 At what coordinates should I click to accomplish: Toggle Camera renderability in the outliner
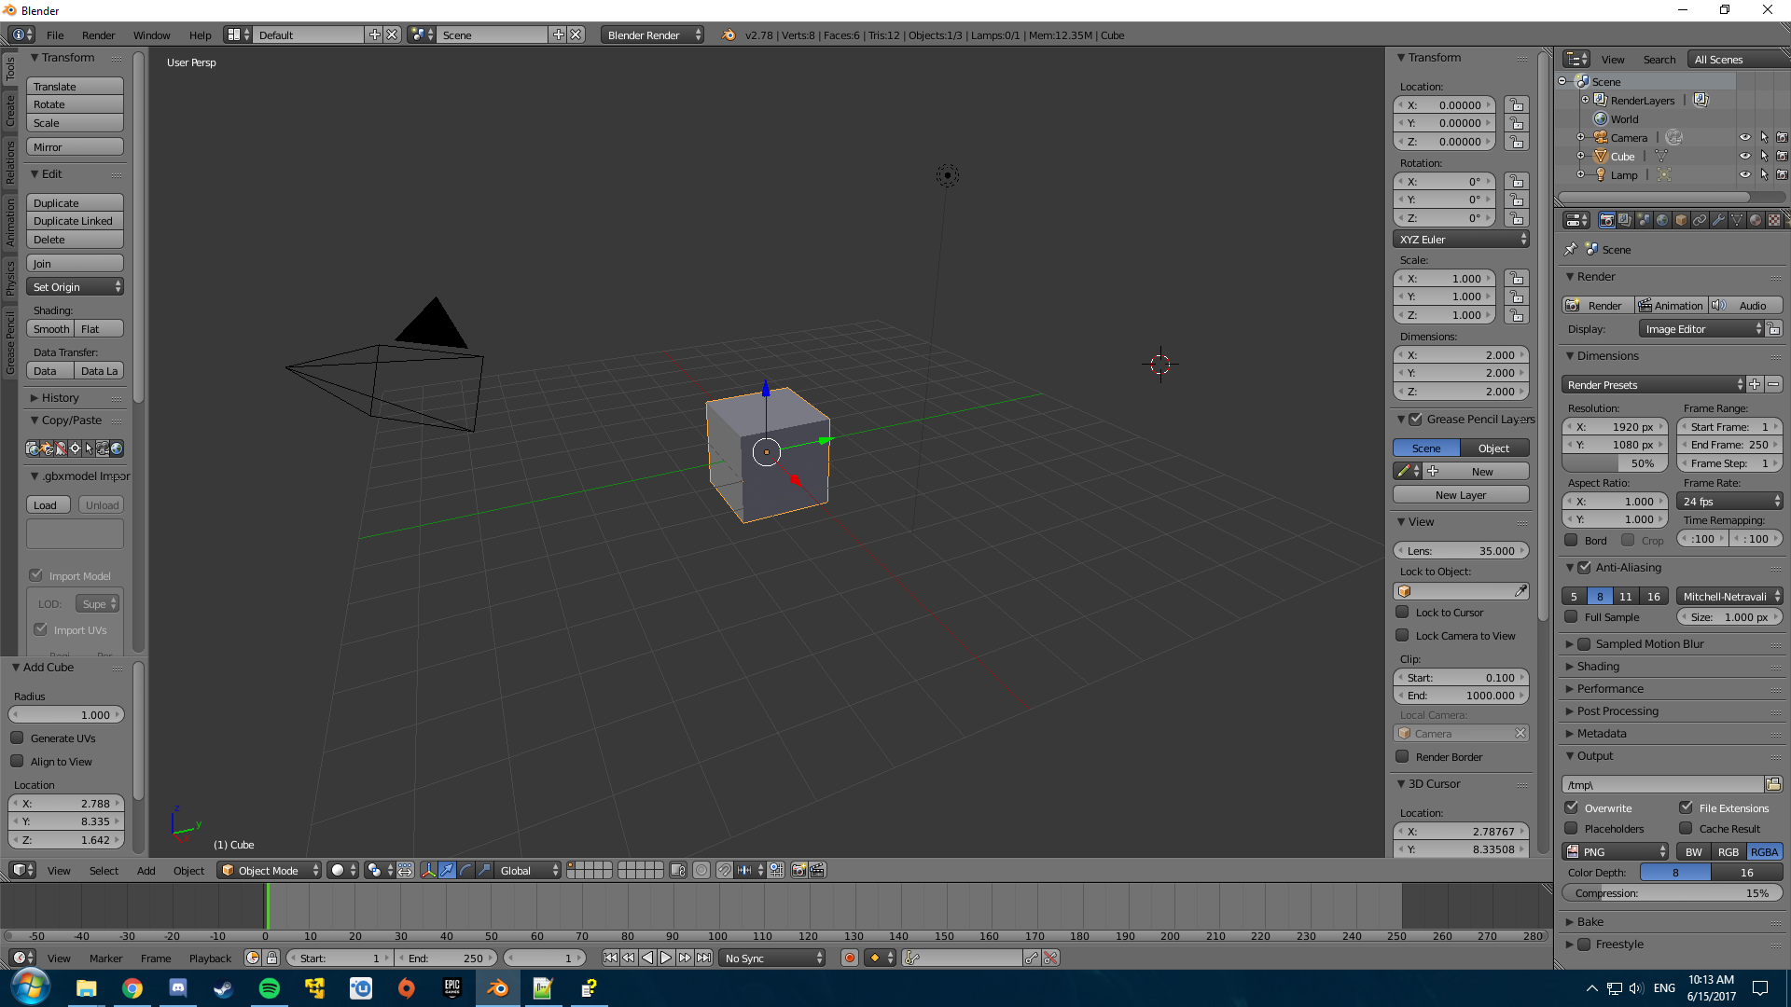pos(1782,138)
